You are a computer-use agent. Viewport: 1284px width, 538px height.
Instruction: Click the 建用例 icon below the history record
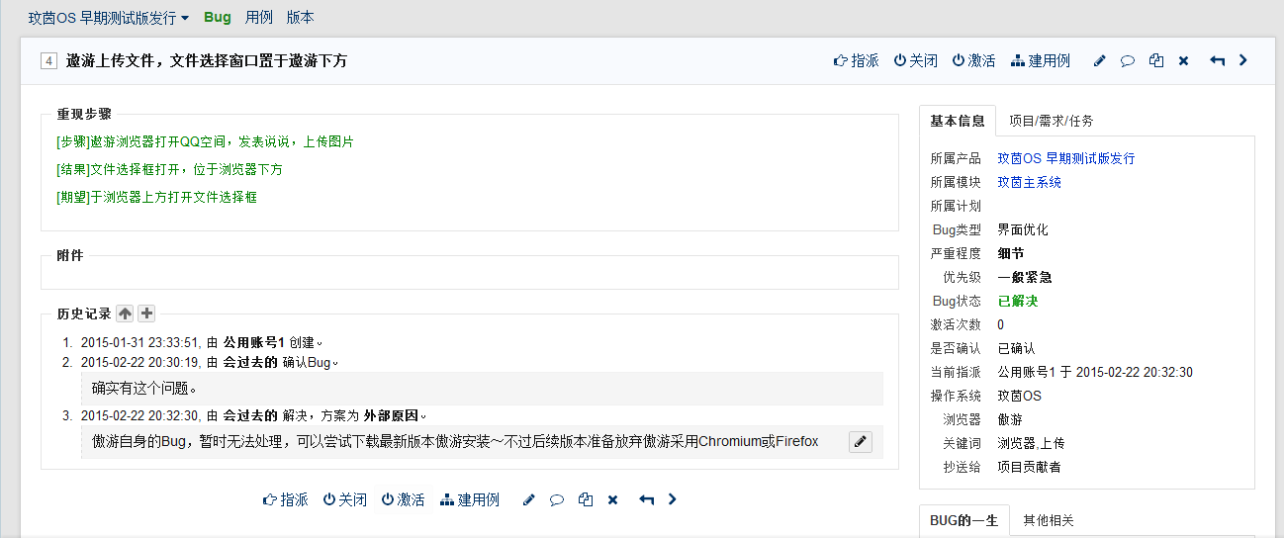pos(469,500)
